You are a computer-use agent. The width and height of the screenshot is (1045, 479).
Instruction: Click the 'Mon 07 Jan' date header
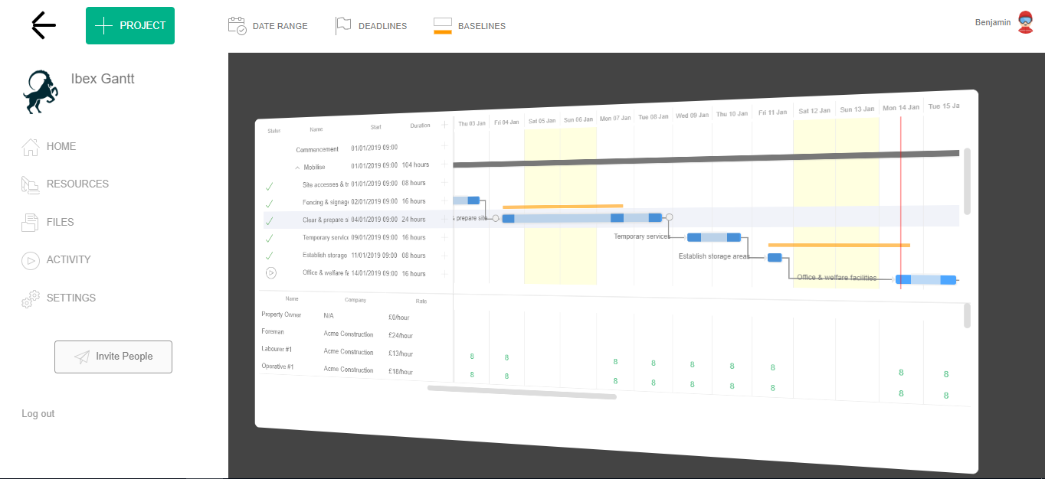615,119
